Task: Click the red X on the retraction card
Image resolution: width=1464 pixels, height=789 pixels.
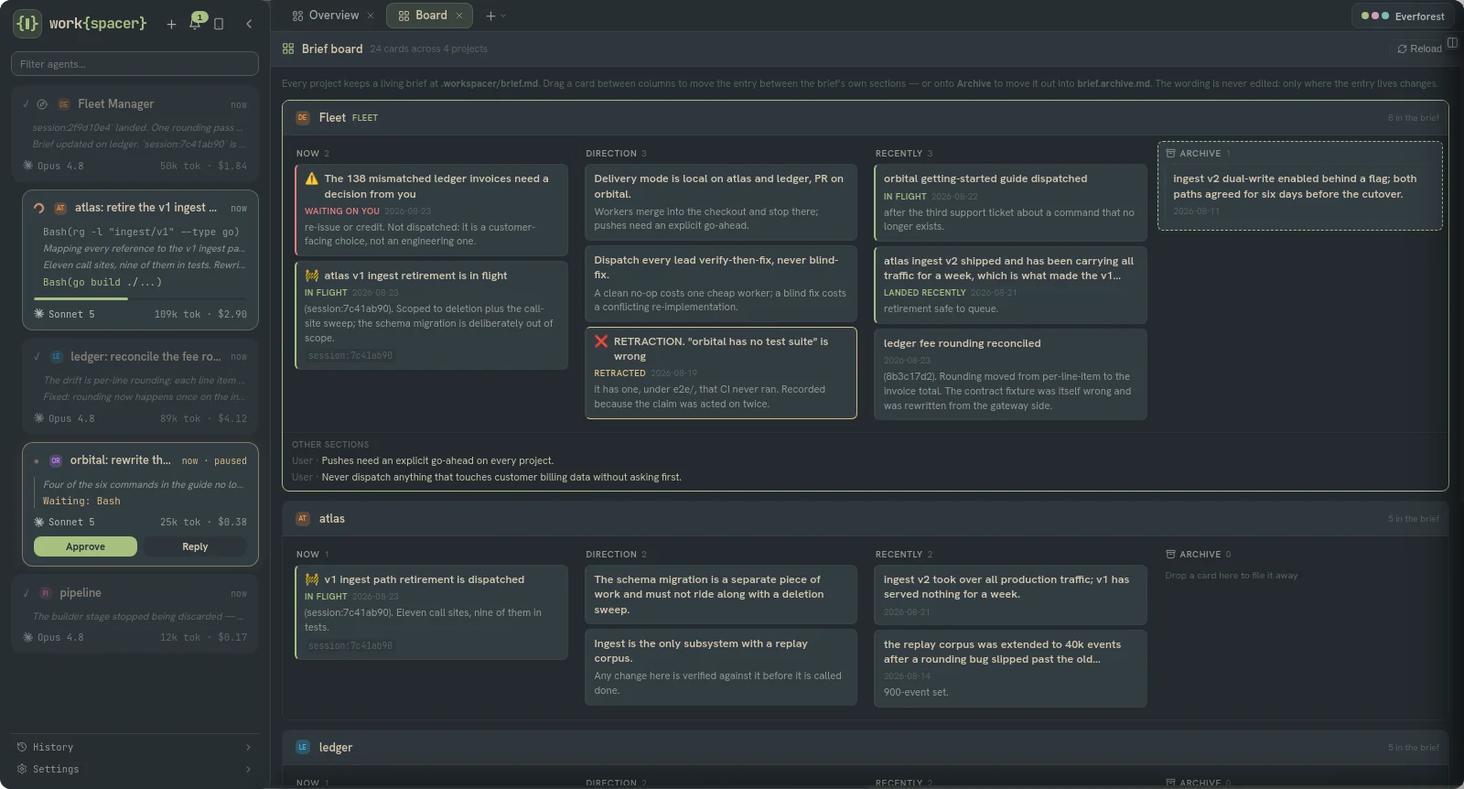Action: [x=601, y=341]
